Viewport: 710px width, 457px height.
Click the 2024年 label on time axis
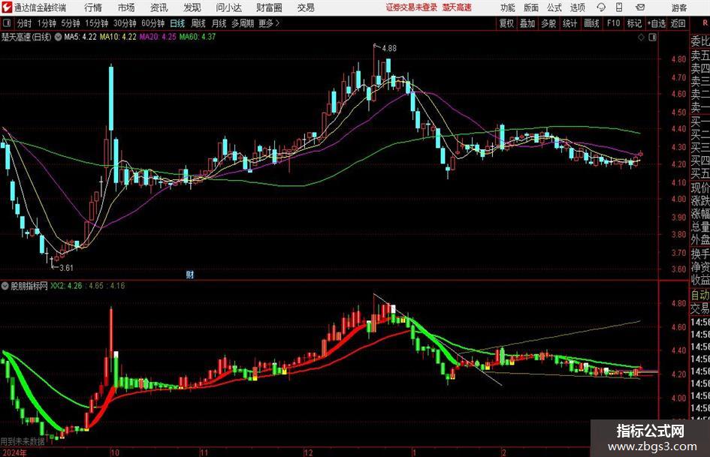click(x=14, y=452)
